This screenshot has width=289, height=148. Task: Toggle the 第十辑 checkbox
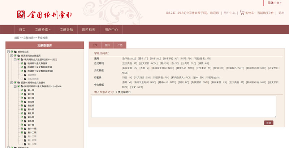pos(22,125)
